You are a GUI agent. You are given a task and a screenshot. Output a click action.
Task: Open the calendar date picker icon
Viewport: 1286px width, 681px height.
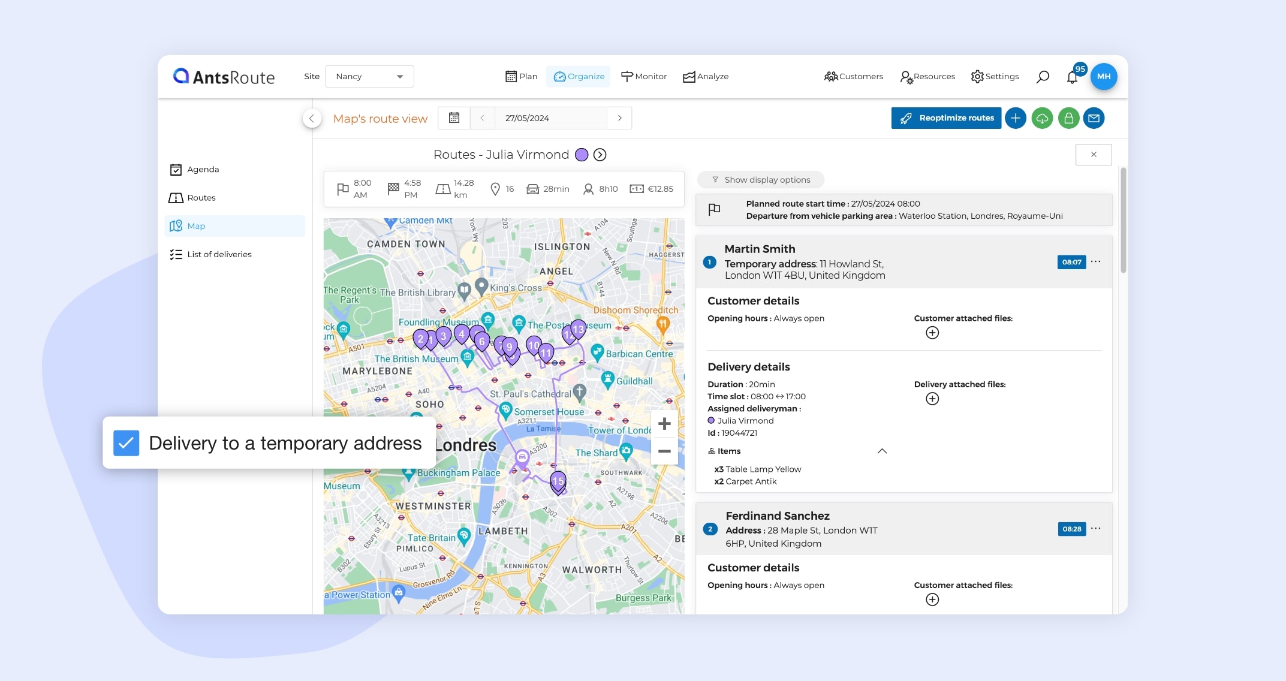coord(454,118)
